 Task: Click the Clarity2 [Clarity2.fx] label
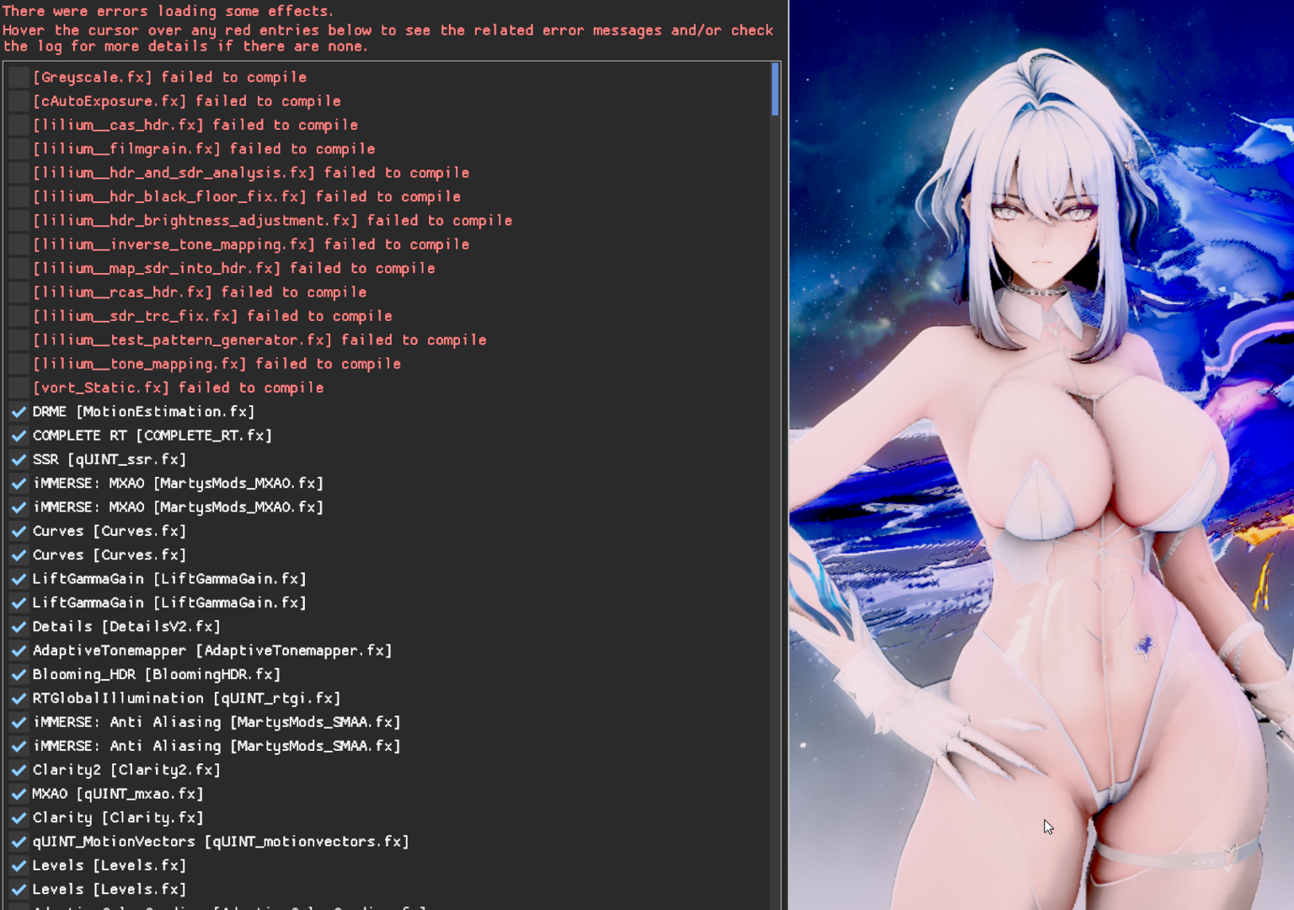coord(126,770)
